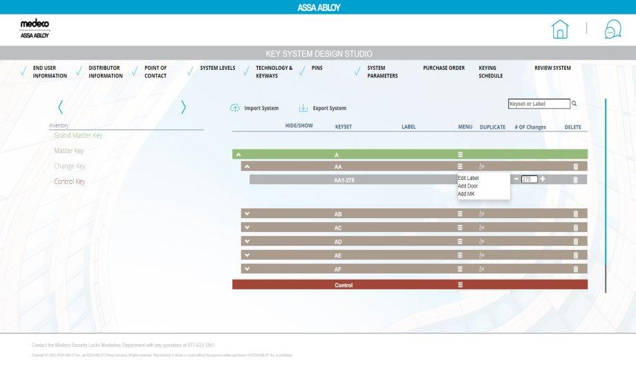
Task: Select Change Key in inventory
Action: (x=70, y=166)
